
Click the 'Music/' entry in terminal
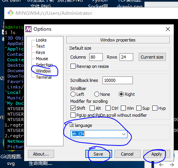[x=15, y=98]
